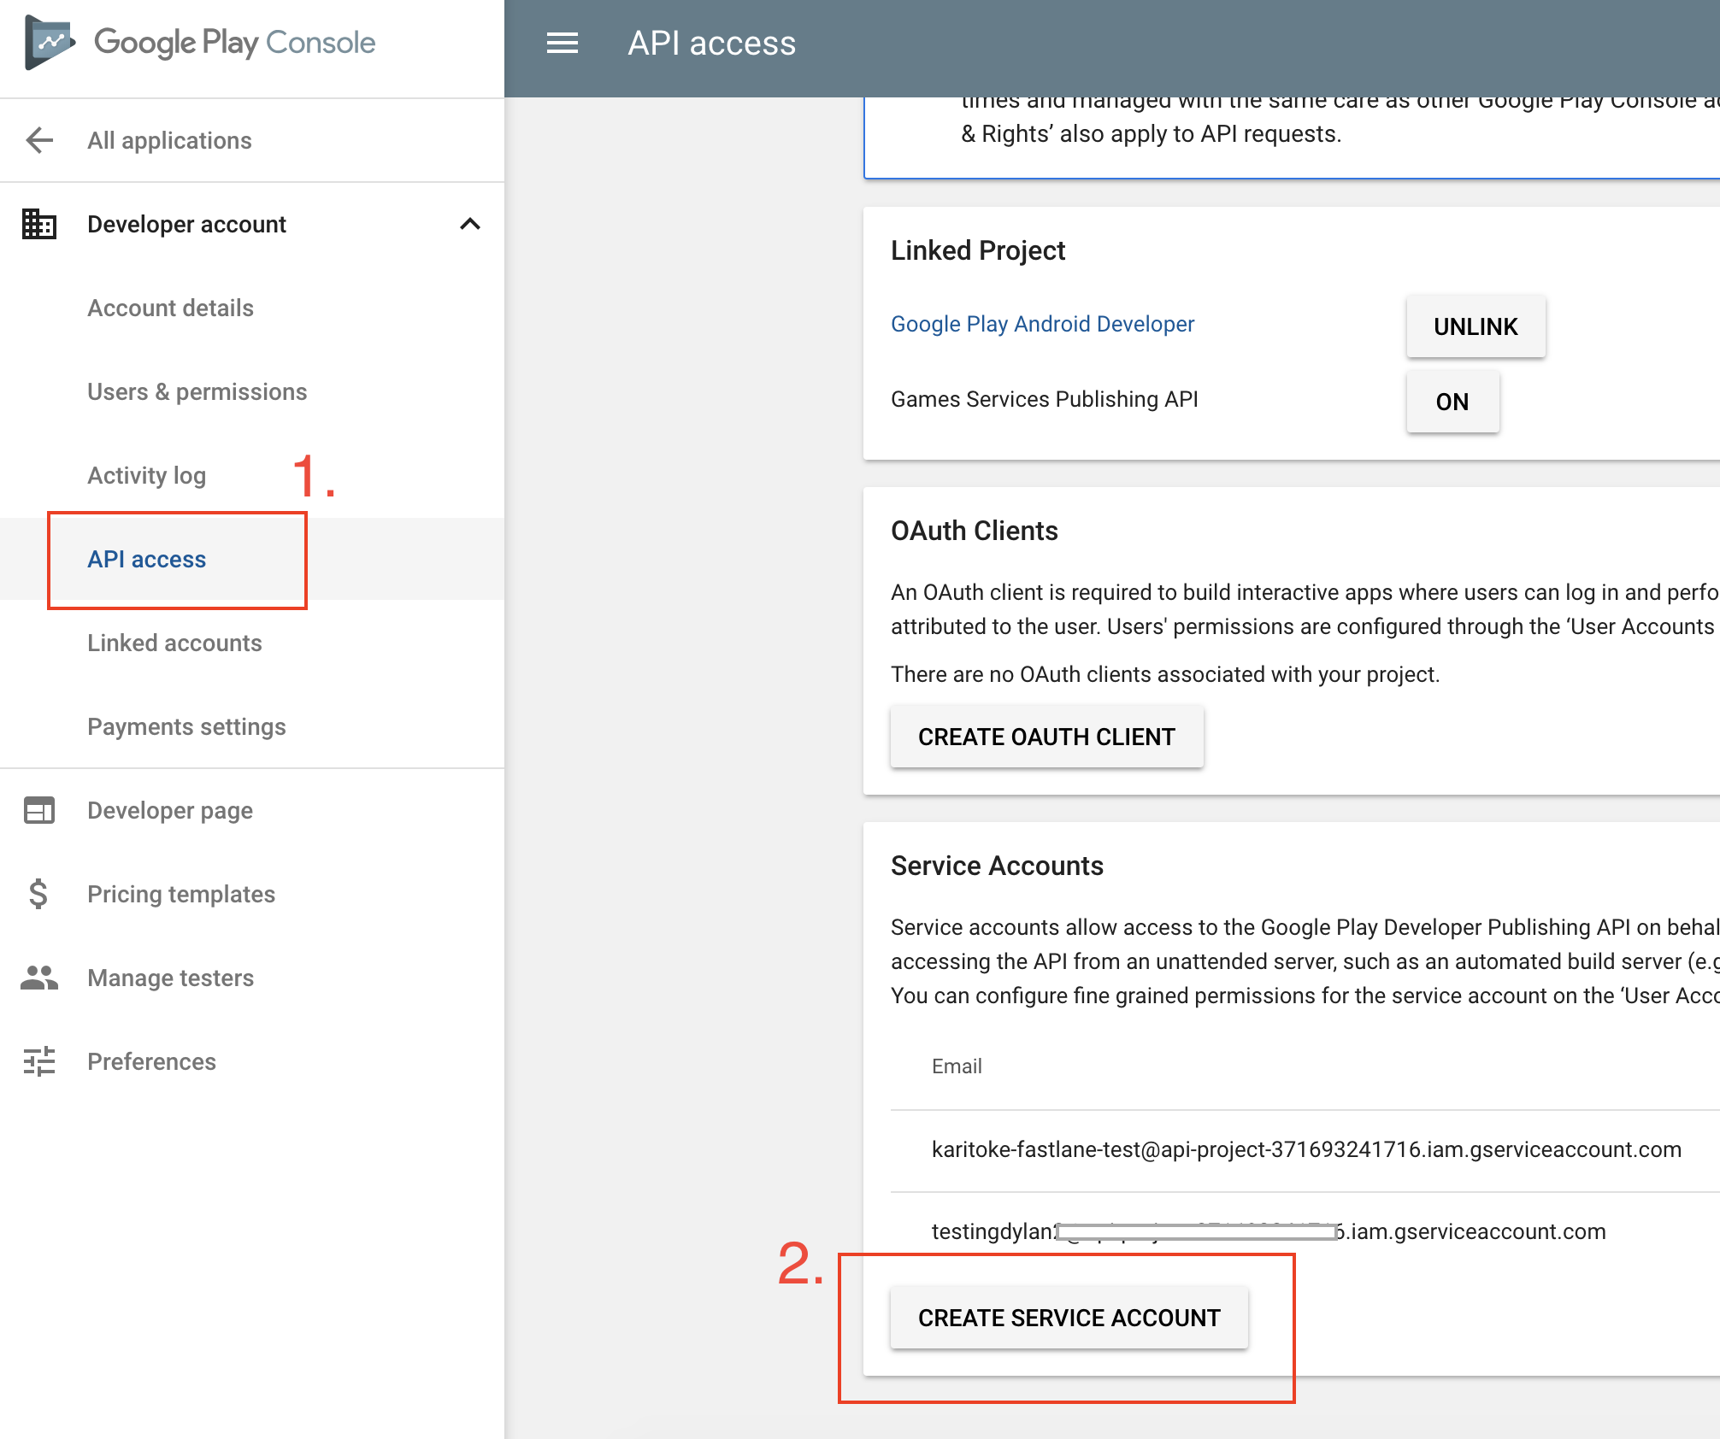This screenshot has height=1439, width=1720.
Task: Select the hamburger menu icon
Action: 563,44
